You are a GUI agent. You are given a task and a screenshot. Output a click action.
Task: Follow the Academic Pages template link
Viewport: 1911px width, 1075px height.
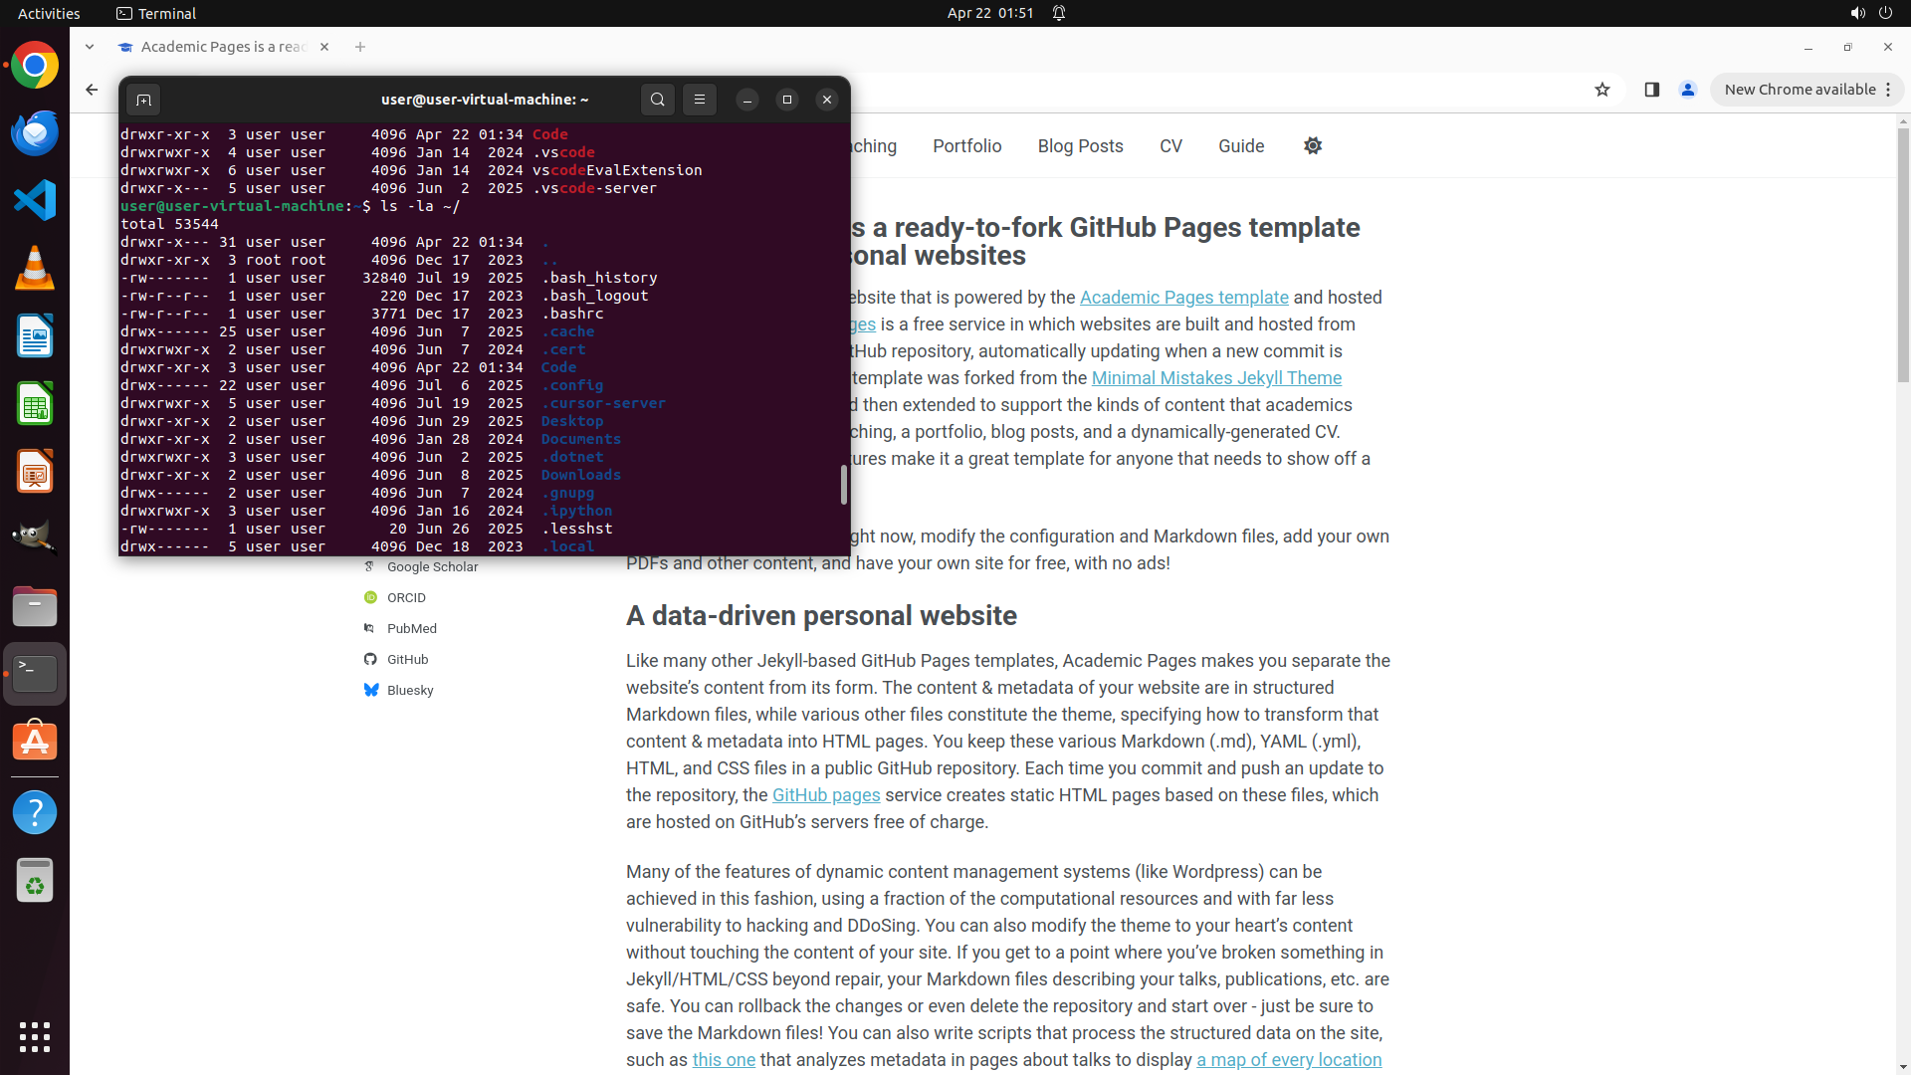click(x=1183, y=298)
